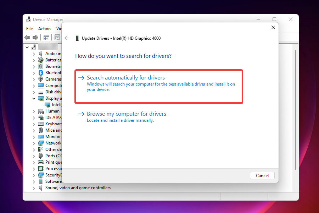Screen dimensions: 319x213
Task: Choose Browse my computer for drivers
Action: pyautogui.click(x=122, y=117)
